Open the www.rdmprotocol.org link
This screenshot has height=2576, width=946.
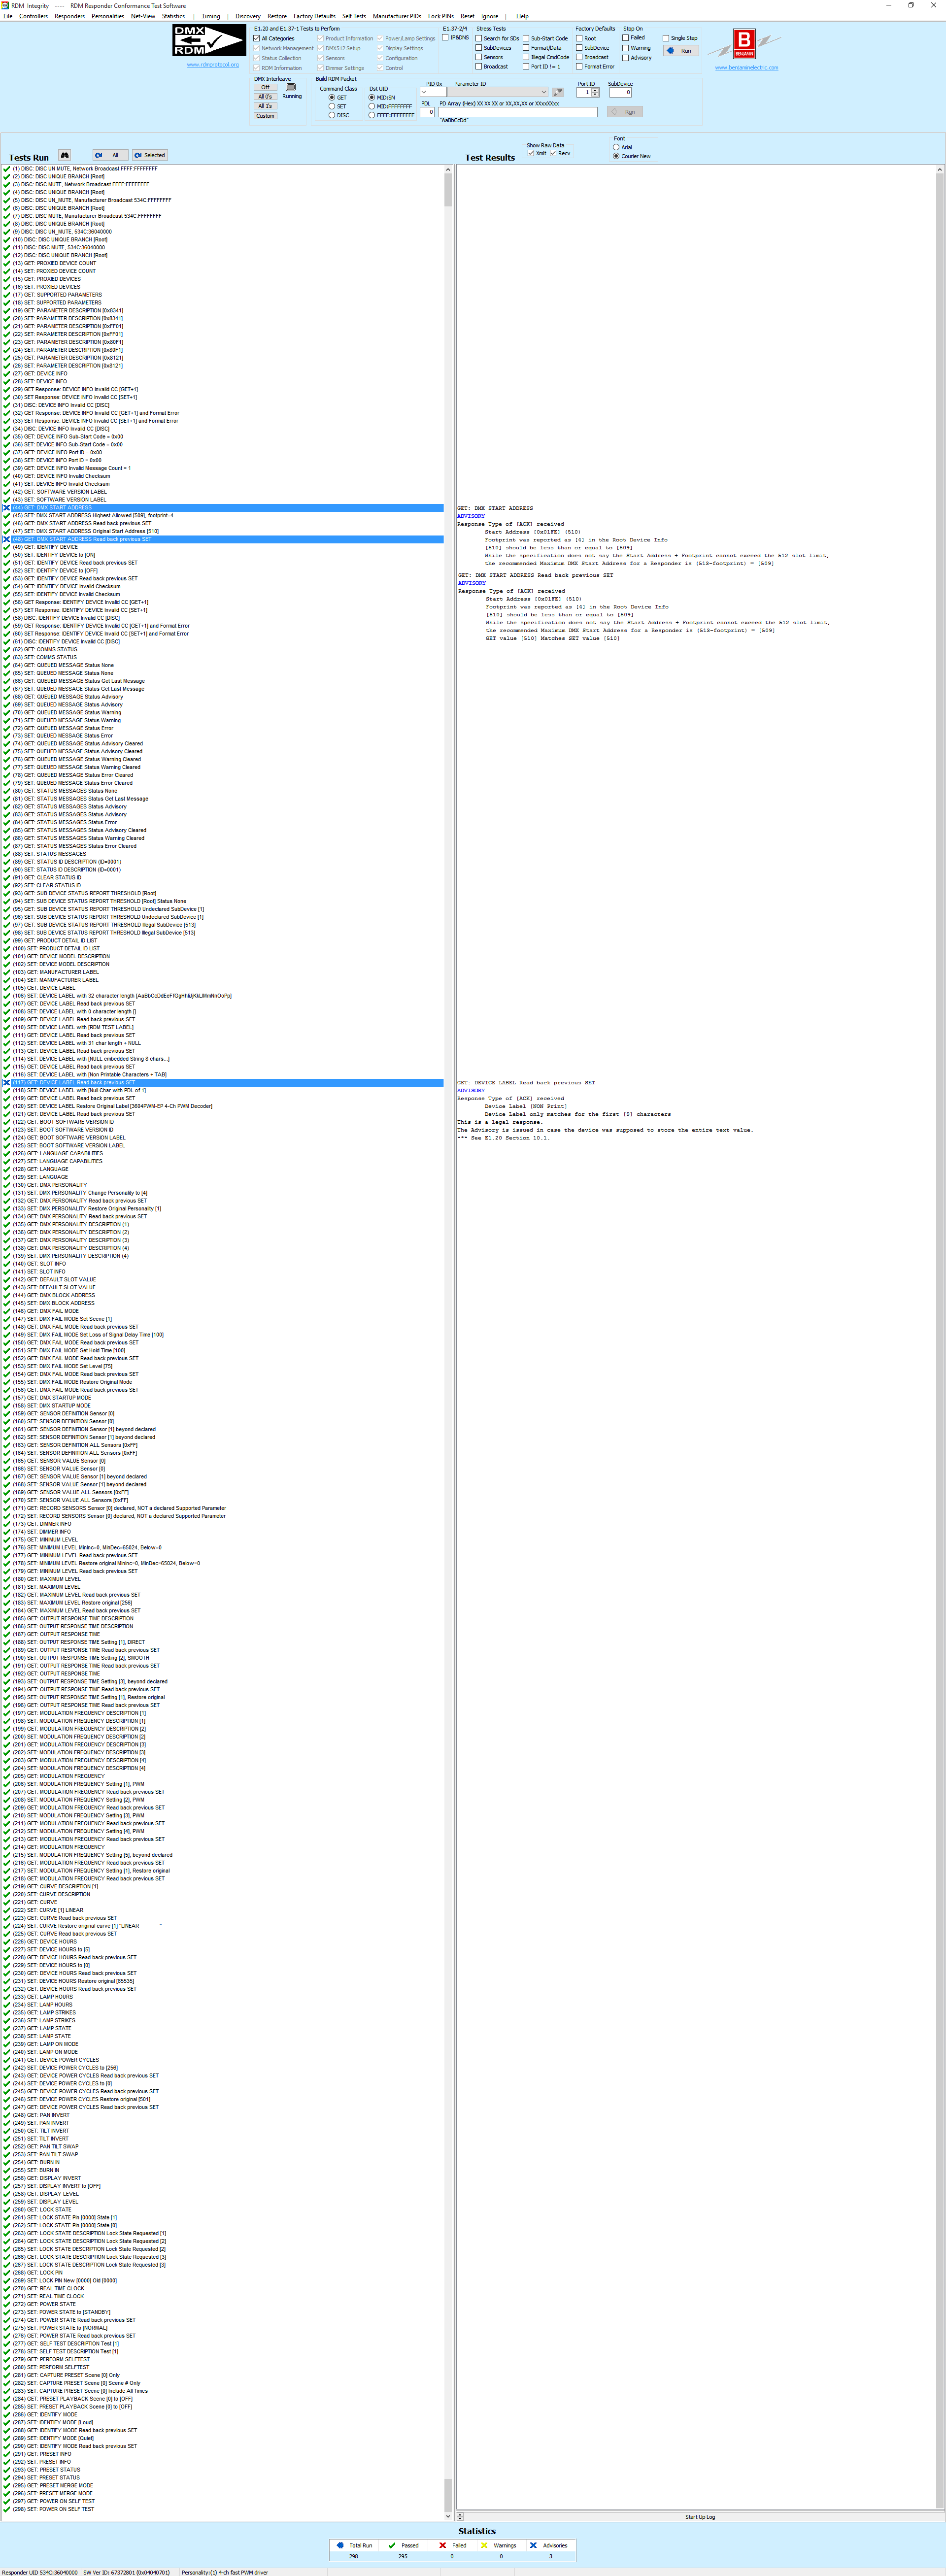(212, 65)
